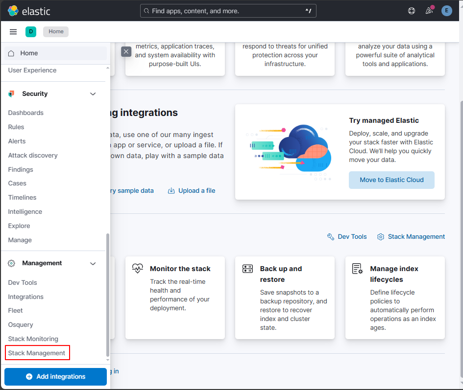Image resolution: width=463 pixels, height=390 pixels.
Task: Open the Back up and restore card
Action: pos(285,298)
